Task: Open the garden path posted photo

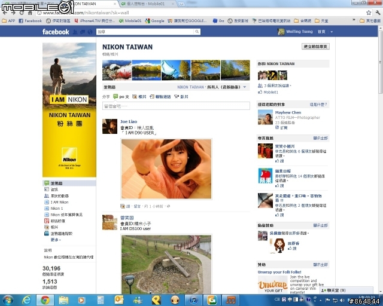Action: pyautogui.click(x=166, y=264)
